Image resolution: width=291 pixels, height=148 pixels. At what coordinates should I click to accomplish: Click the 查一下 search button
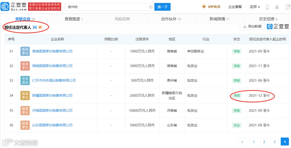point(162,7)
